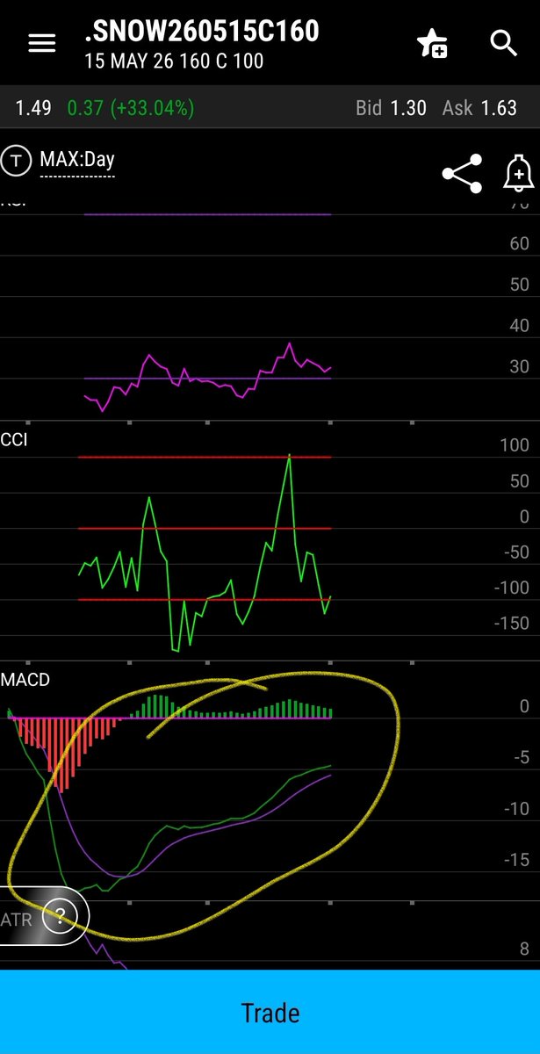Viewport: 540px width, 1054px height.
Task: Tap the magenta RSI line
Action: [x=207, y=376]
